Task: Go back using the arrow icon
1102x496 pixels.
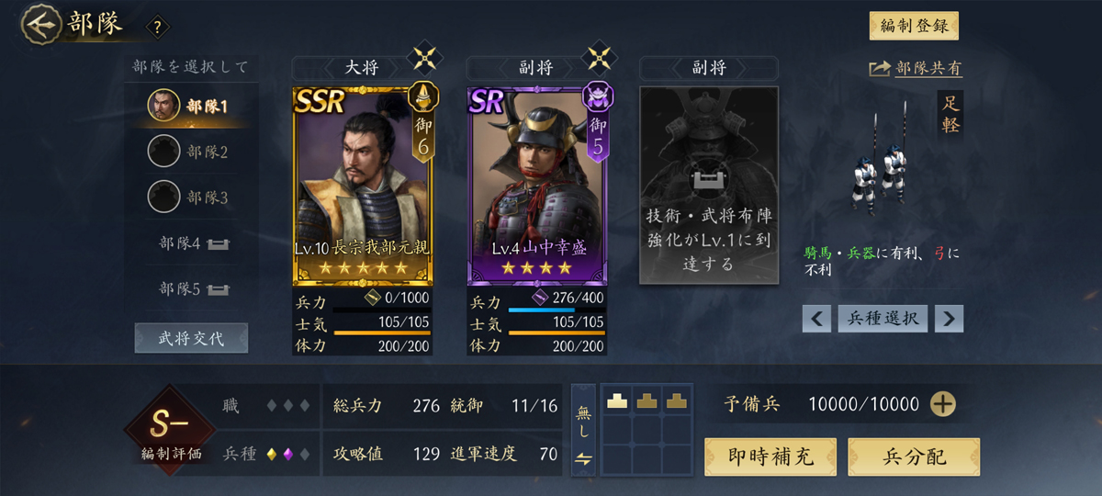Action: click(x=39, y=25)
